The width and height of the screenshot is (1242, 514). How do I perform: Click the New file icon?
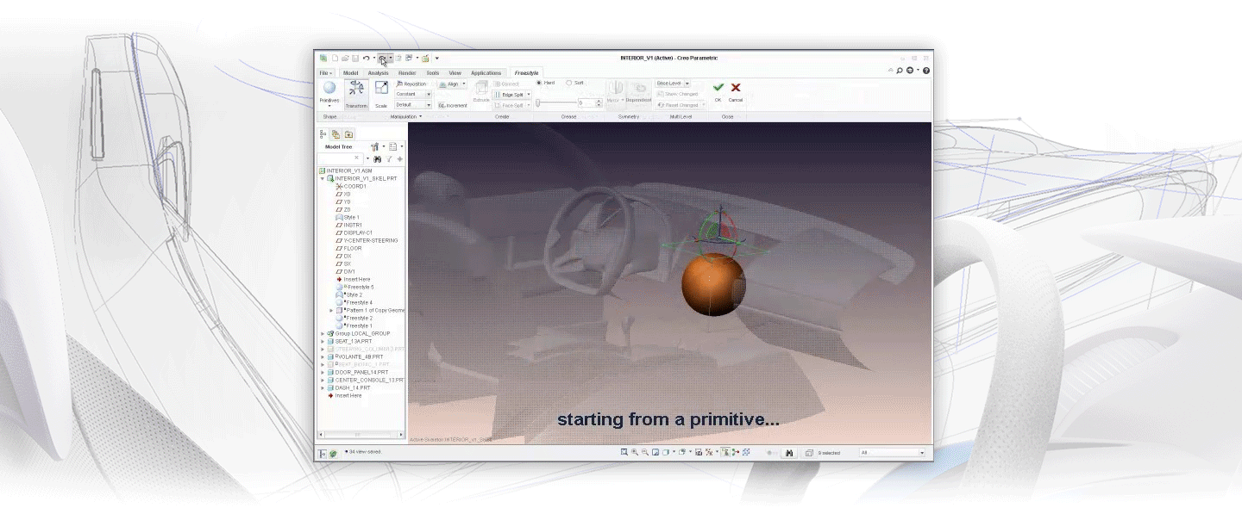335,59
